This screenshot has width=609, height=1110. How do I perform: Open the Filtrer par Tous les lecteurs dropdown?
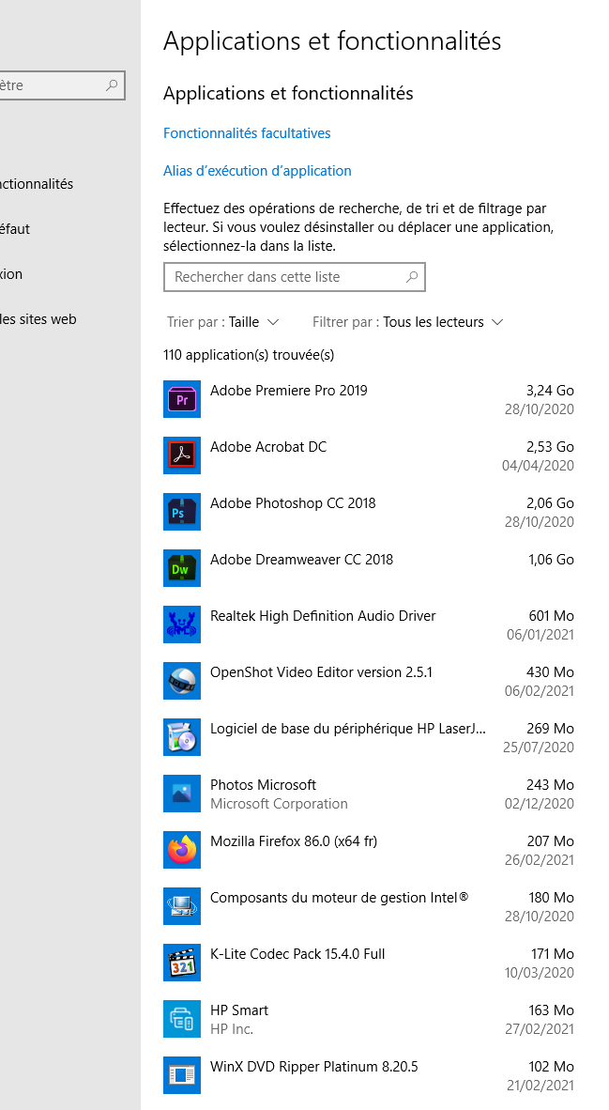(x=407, y=322)
